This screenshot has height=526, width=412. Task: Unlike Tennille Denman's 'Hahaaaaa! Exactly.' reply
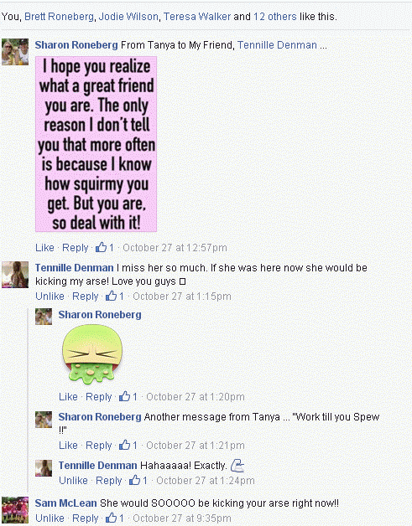click(73, 481)
